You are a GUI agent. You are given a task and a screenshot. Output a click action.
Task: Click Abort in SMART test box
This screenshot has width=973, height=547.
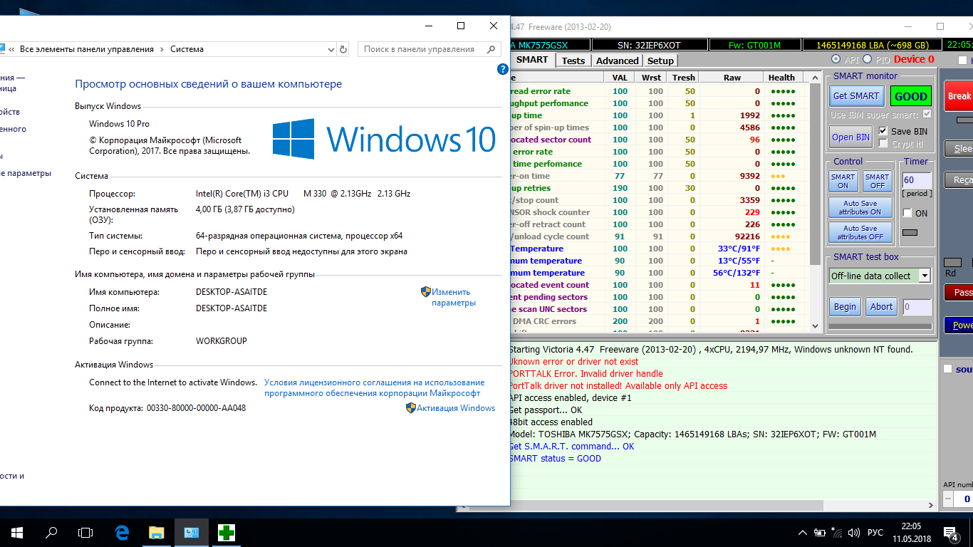point(881,307)
